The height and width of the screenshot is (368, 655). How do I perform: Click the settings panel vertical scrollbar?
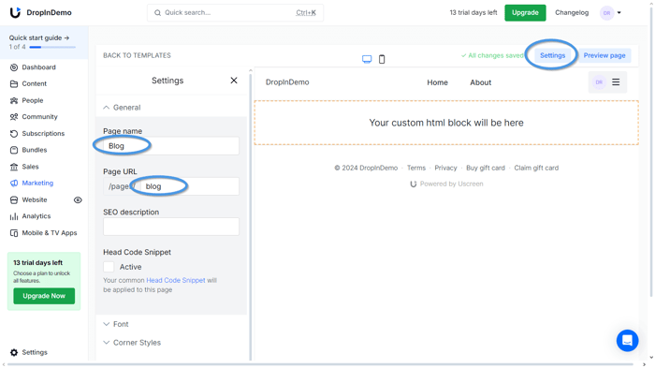point(251,215)
